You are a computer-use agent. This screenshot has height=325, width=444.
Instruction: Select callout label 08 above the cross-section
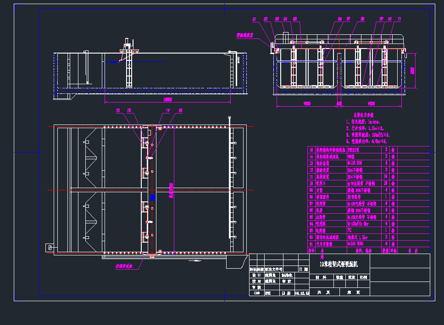click(362, 19)
